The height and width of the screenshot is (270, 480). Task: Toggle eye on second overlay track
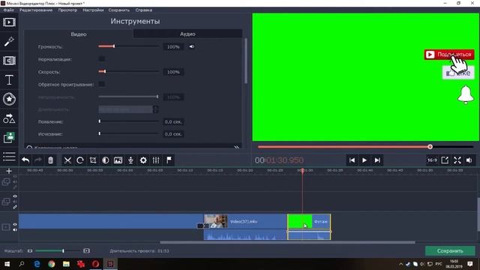[x=15, y=196]
